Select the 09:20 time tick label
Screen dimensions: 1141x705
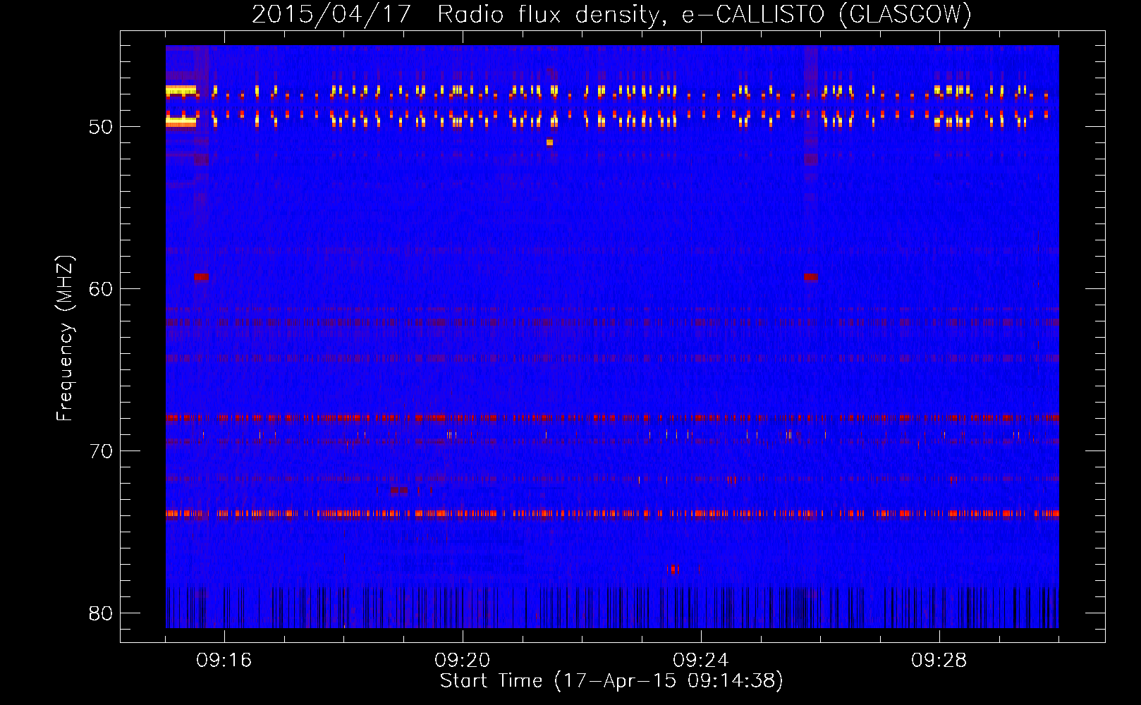tap(462, 660)
